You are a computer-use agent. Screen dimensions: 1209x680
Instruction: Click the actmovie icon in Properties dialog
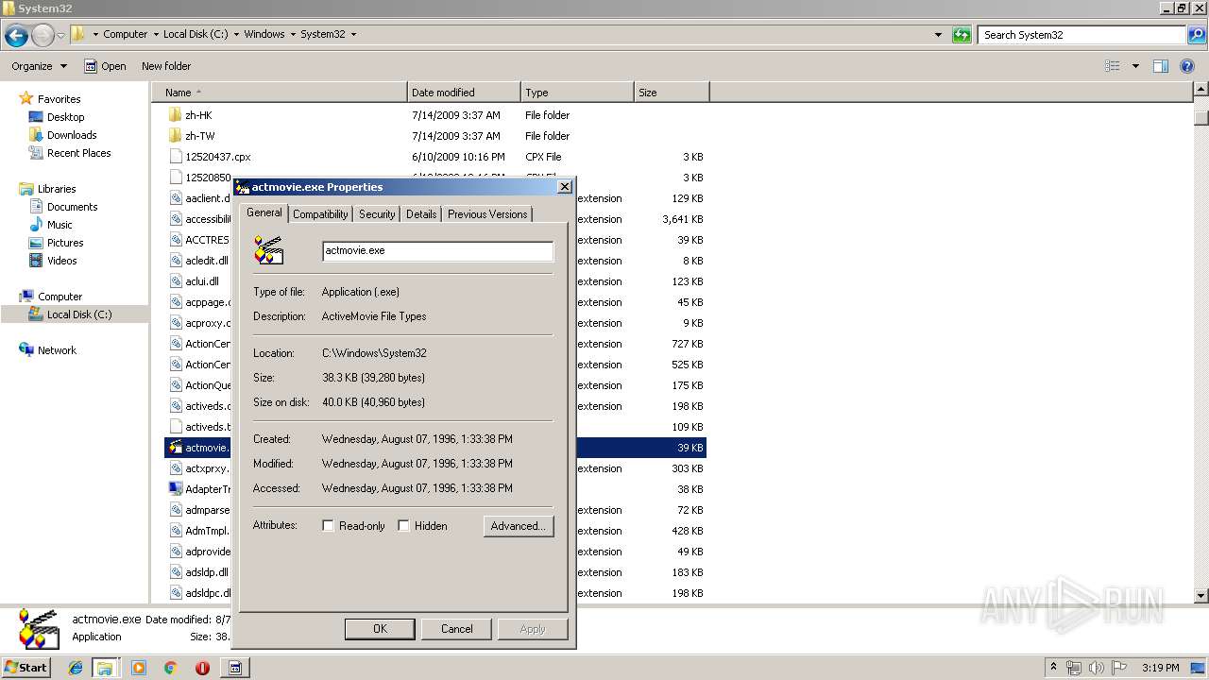pyautogui.click(x=269, y=250)
